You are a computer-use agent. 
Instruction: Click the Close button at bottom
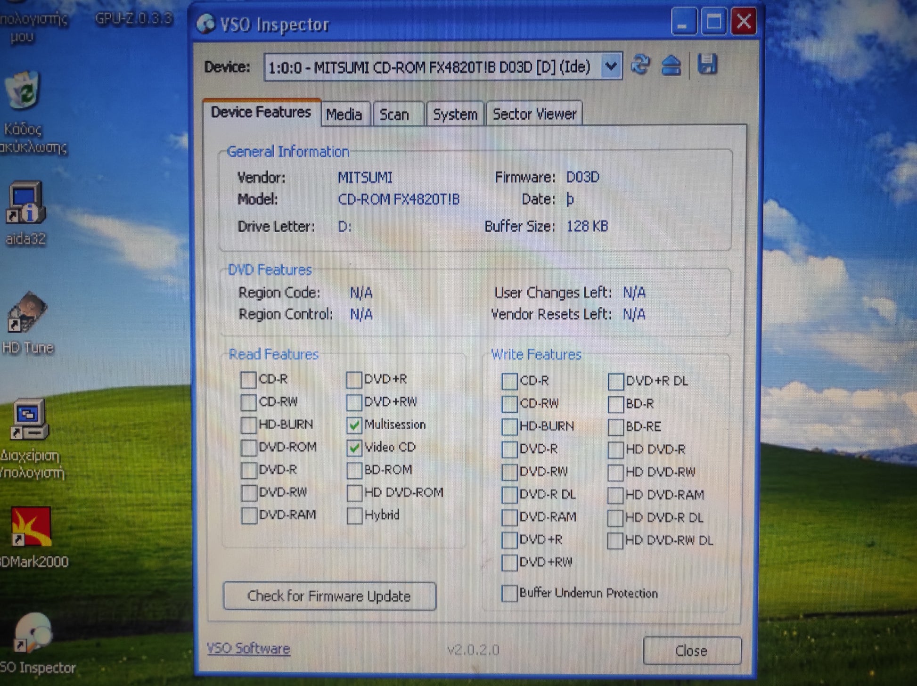point(691,651)
